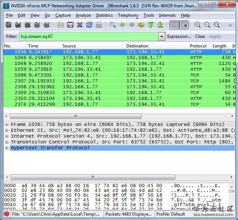
Task: Go forward in packet history arrow
Action: pyautogui.click(x=132, y=25)
